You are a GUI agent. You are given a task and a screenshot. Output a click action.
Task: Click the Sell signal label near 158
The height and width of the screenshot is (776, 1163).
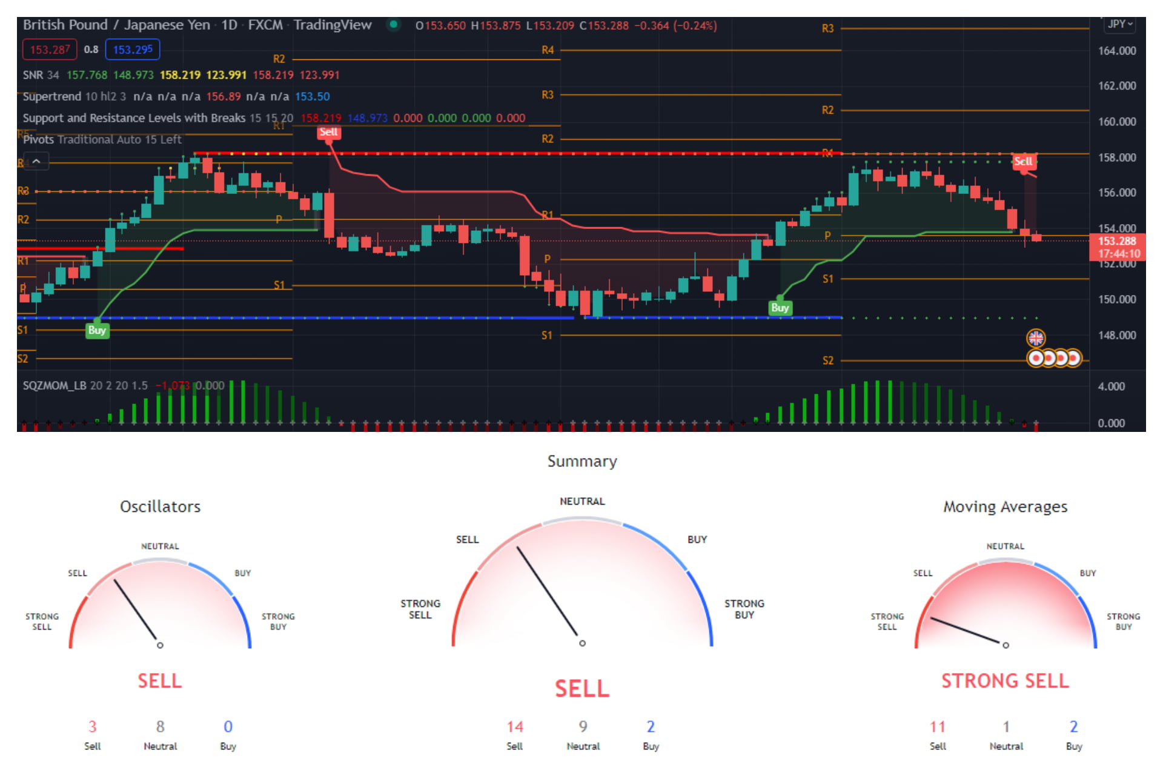(x=328, y=132)
